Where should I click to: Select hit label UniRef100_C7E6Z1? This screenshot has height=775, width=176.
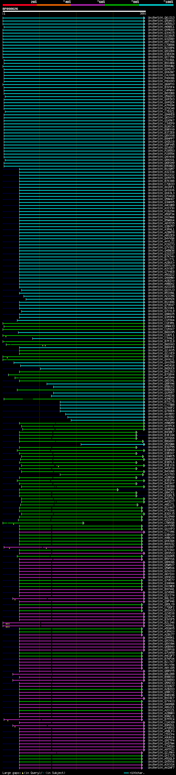click(161, 111)
